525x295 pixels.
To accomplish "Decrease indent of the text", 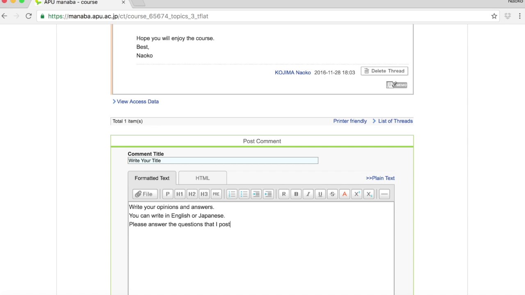I will 268,194.
